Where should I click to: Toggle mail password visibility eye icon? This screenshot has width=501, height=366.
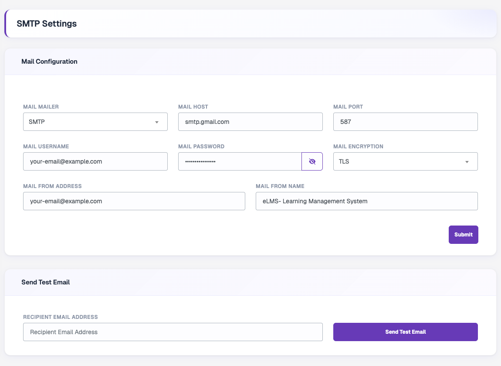[x=312, y=161]
